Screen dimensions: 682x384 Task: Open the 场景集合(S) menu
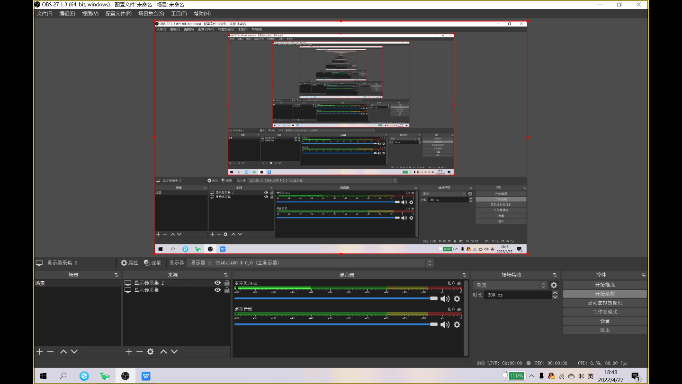(x=151, y=14)
